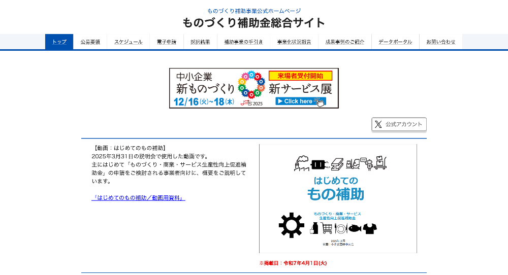The width and height of the screenshot is (508, 275).
Task: Click the お問い合わせ navigation item
Action: coord(440,42)
